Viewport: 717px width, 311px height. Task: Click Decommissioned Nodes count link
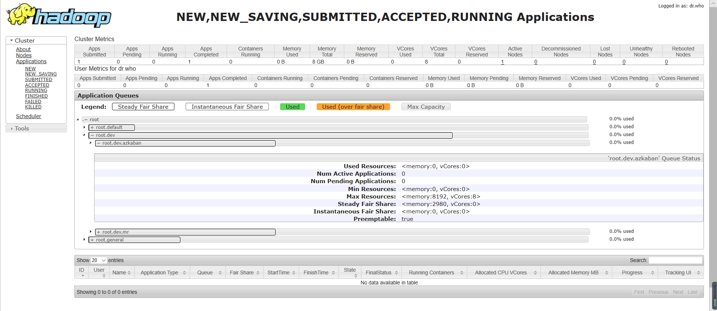click(536, 62)
